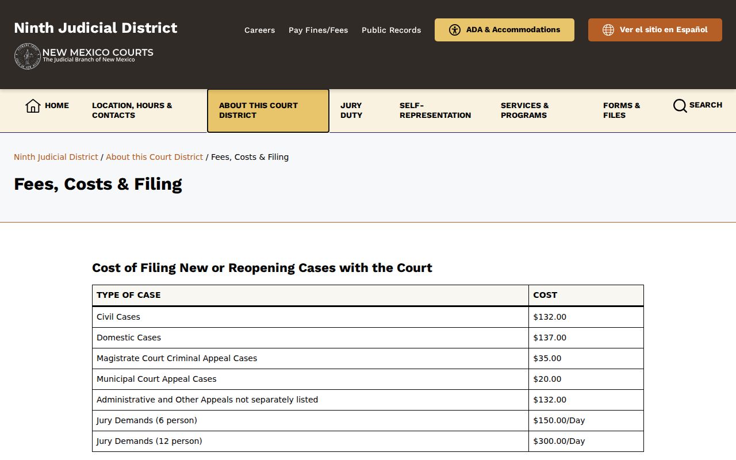Open the Jury Duty menu item
Screen dimensions: 736x460
click(351, 110)
